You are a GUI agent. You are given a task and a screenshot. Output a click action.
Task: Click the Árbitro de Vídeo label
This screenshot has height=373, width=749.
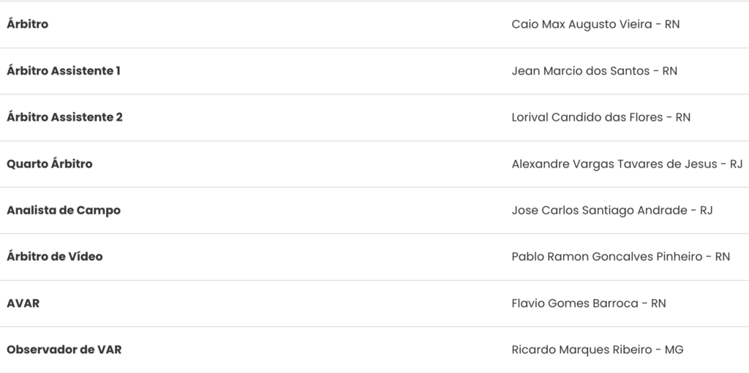click(x=54, y=257)
